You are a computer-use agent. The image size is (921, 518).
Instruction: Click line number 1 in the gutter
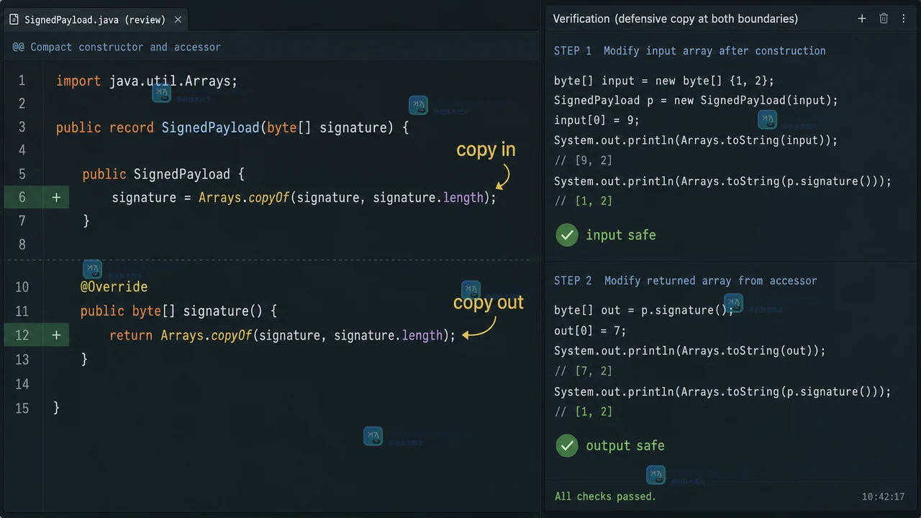click(22, 81)
